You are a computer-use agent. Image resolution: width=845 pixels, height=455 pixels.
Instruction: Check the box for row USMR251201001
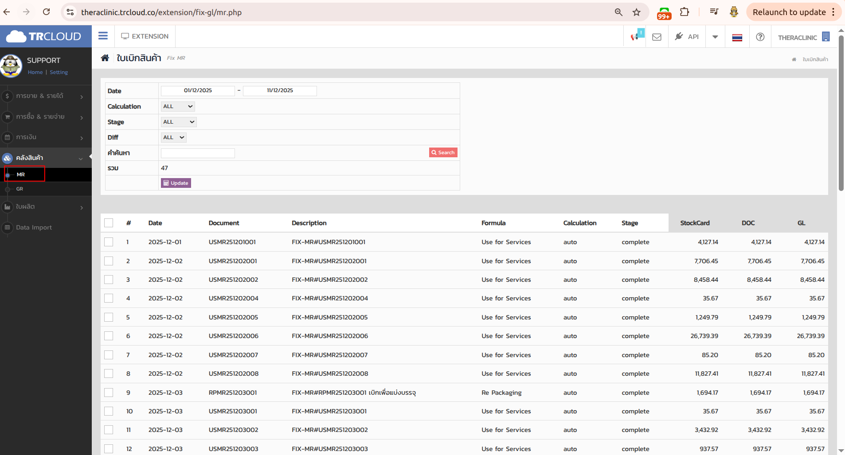pyautogui.click(x=109, y=242)
